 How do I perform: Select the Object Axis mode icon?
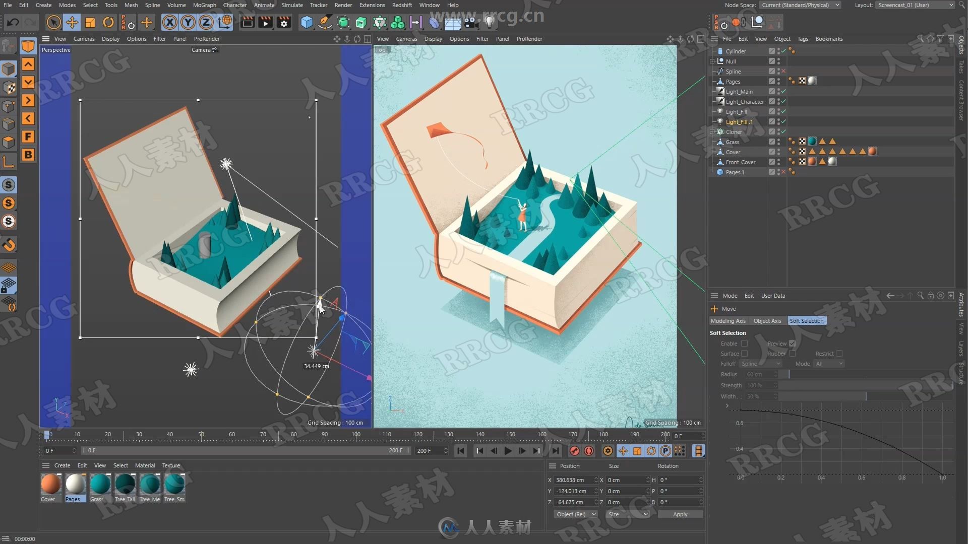pyautogui.click(x=766, y=321)
